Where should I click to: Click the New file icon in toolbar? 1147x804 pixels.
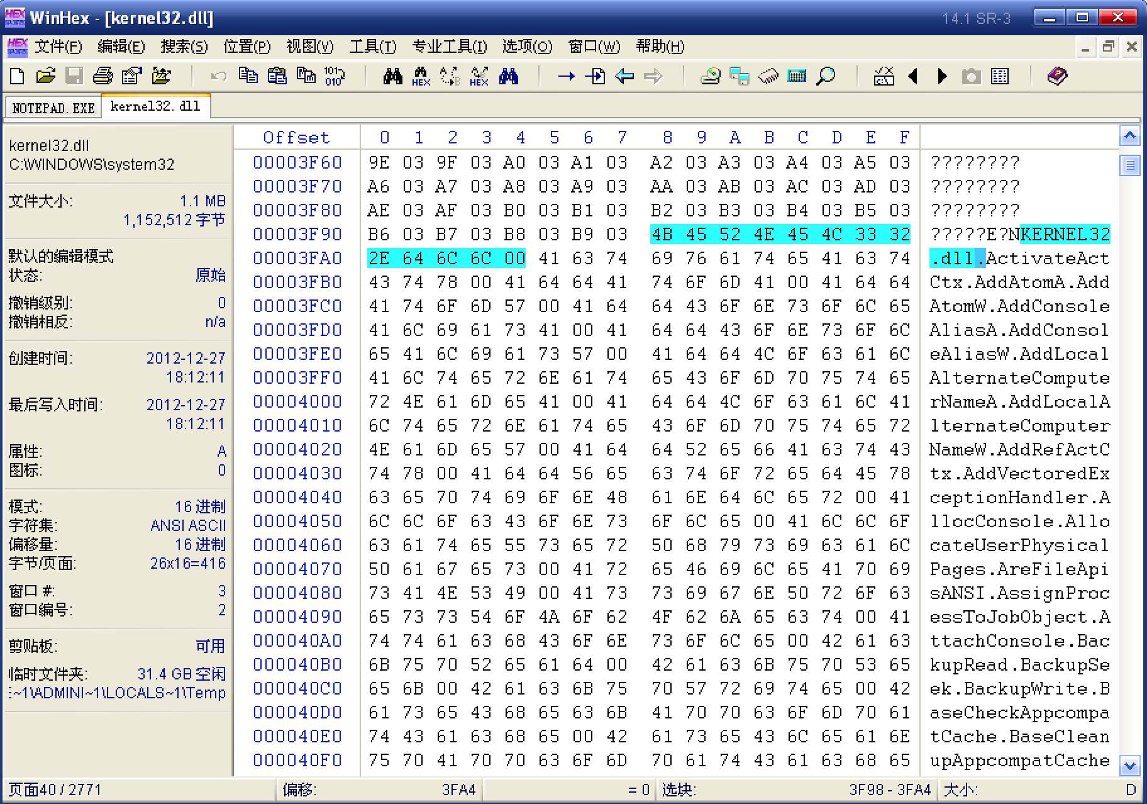click(18, 77)
